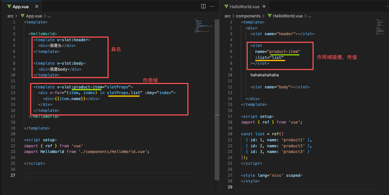Click line number 12 in App.vue
This screenshot has height=195, width=389.
point(13,87)
